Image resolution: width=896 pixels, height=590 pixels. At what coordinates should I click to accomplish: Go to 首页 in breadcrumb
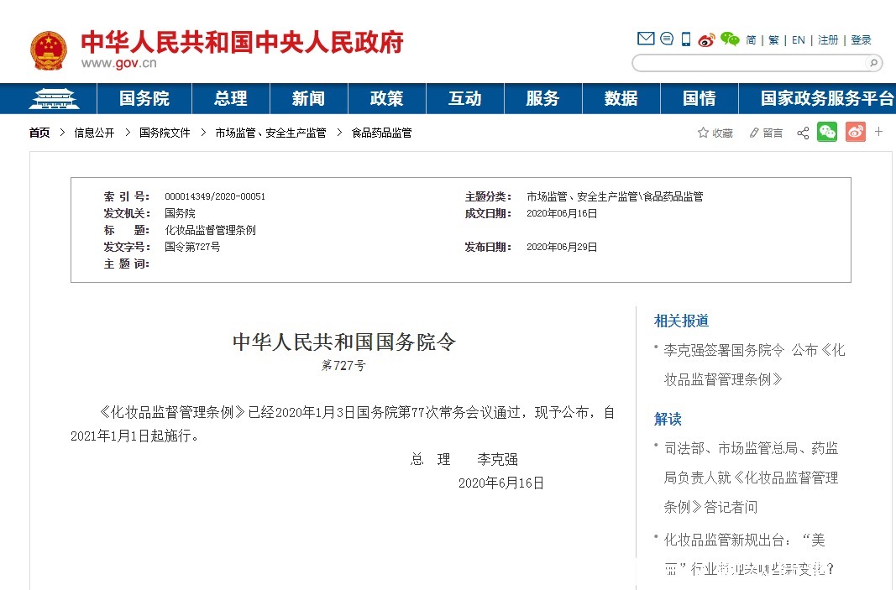[x=39, y=133]
